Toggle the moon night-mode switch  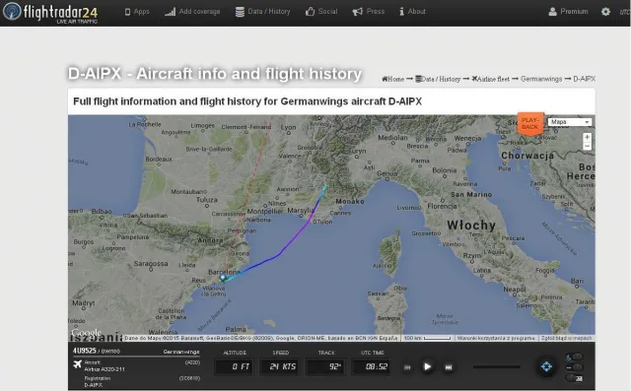click(574, 357)
